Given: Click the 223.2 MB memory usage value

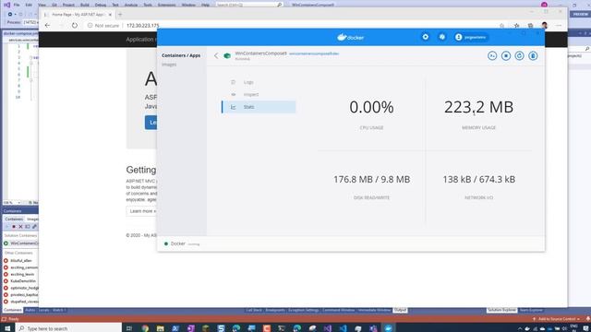Looking at the screenshot, I should [x=478, y=107].
